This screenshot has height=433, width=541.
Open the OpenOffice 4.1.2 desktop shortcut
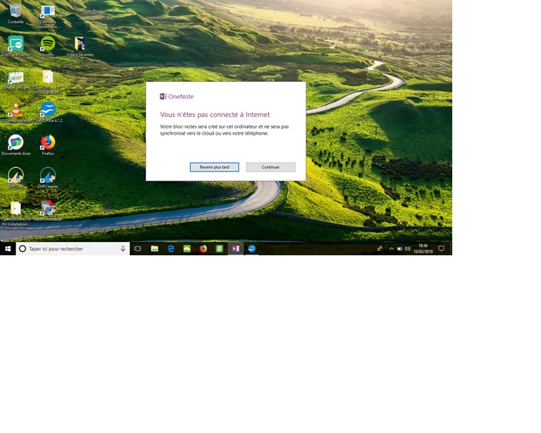[x=47, y=110]
